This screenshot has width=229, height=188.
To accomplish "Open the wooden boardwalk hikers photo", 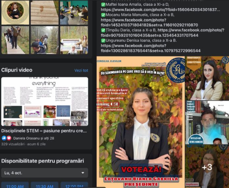I will (x=15, y=40).
